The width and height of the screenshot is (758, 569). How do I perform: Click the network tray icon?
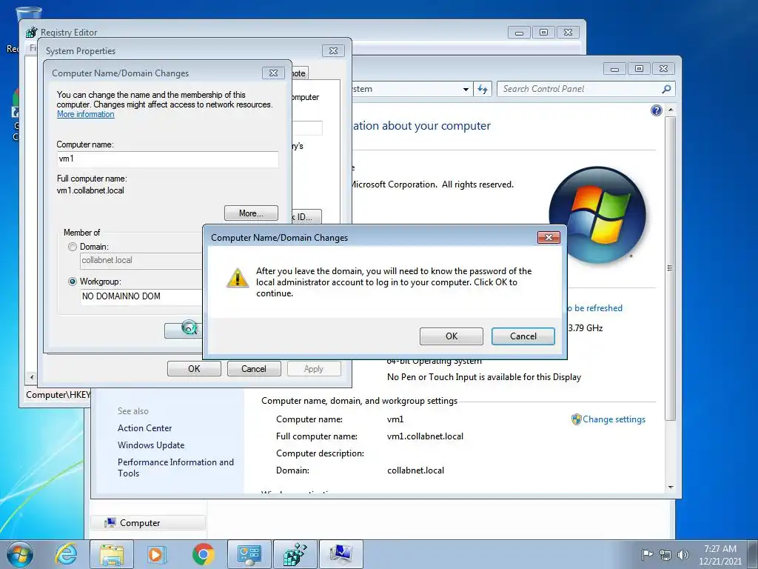point(665,555)
